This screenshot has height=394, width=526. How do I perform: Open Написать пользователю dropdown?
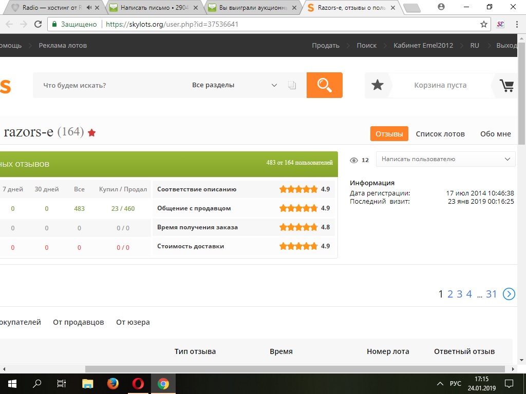(x=445, y=159)
